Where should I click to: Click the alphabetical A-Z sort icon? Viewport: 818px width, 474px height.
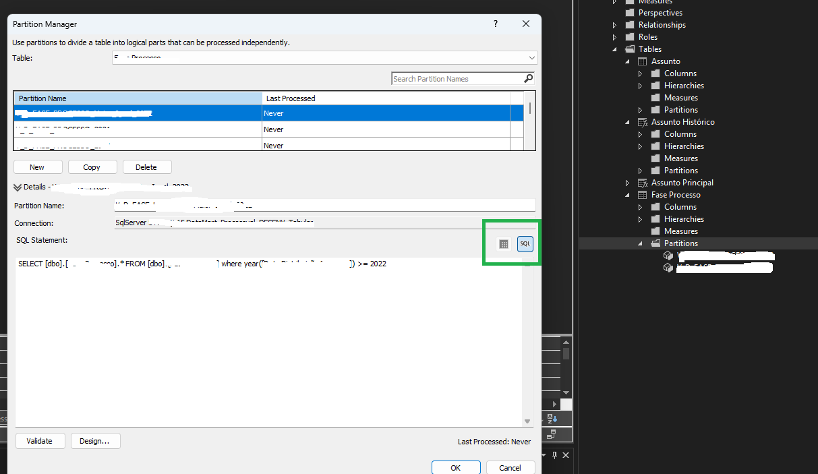pos(552,419)
